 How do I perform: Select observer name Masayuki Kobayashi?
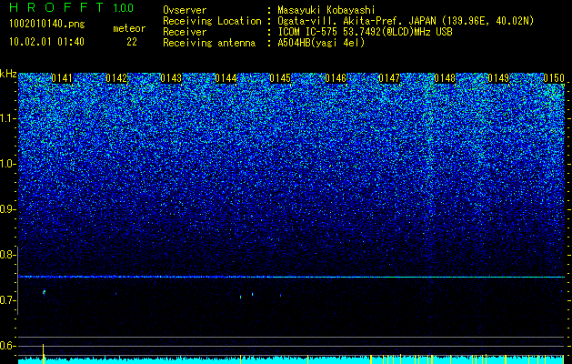326,10
